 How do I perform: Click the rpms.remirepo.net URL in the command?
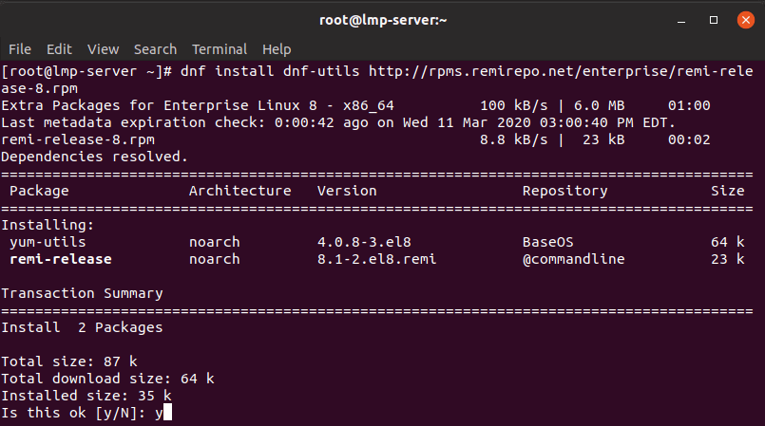561,71
